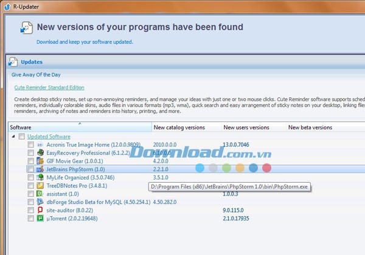Viewport: 365px width, 255px height.
Task: Click the dbForge Studio Beta icon
Action: tap(40, 202)
